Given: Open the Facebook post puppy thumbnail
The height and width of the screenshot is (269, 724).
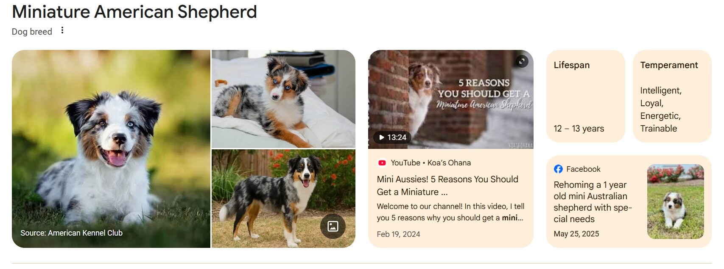Looking at the screenshot, I should 675,202.
